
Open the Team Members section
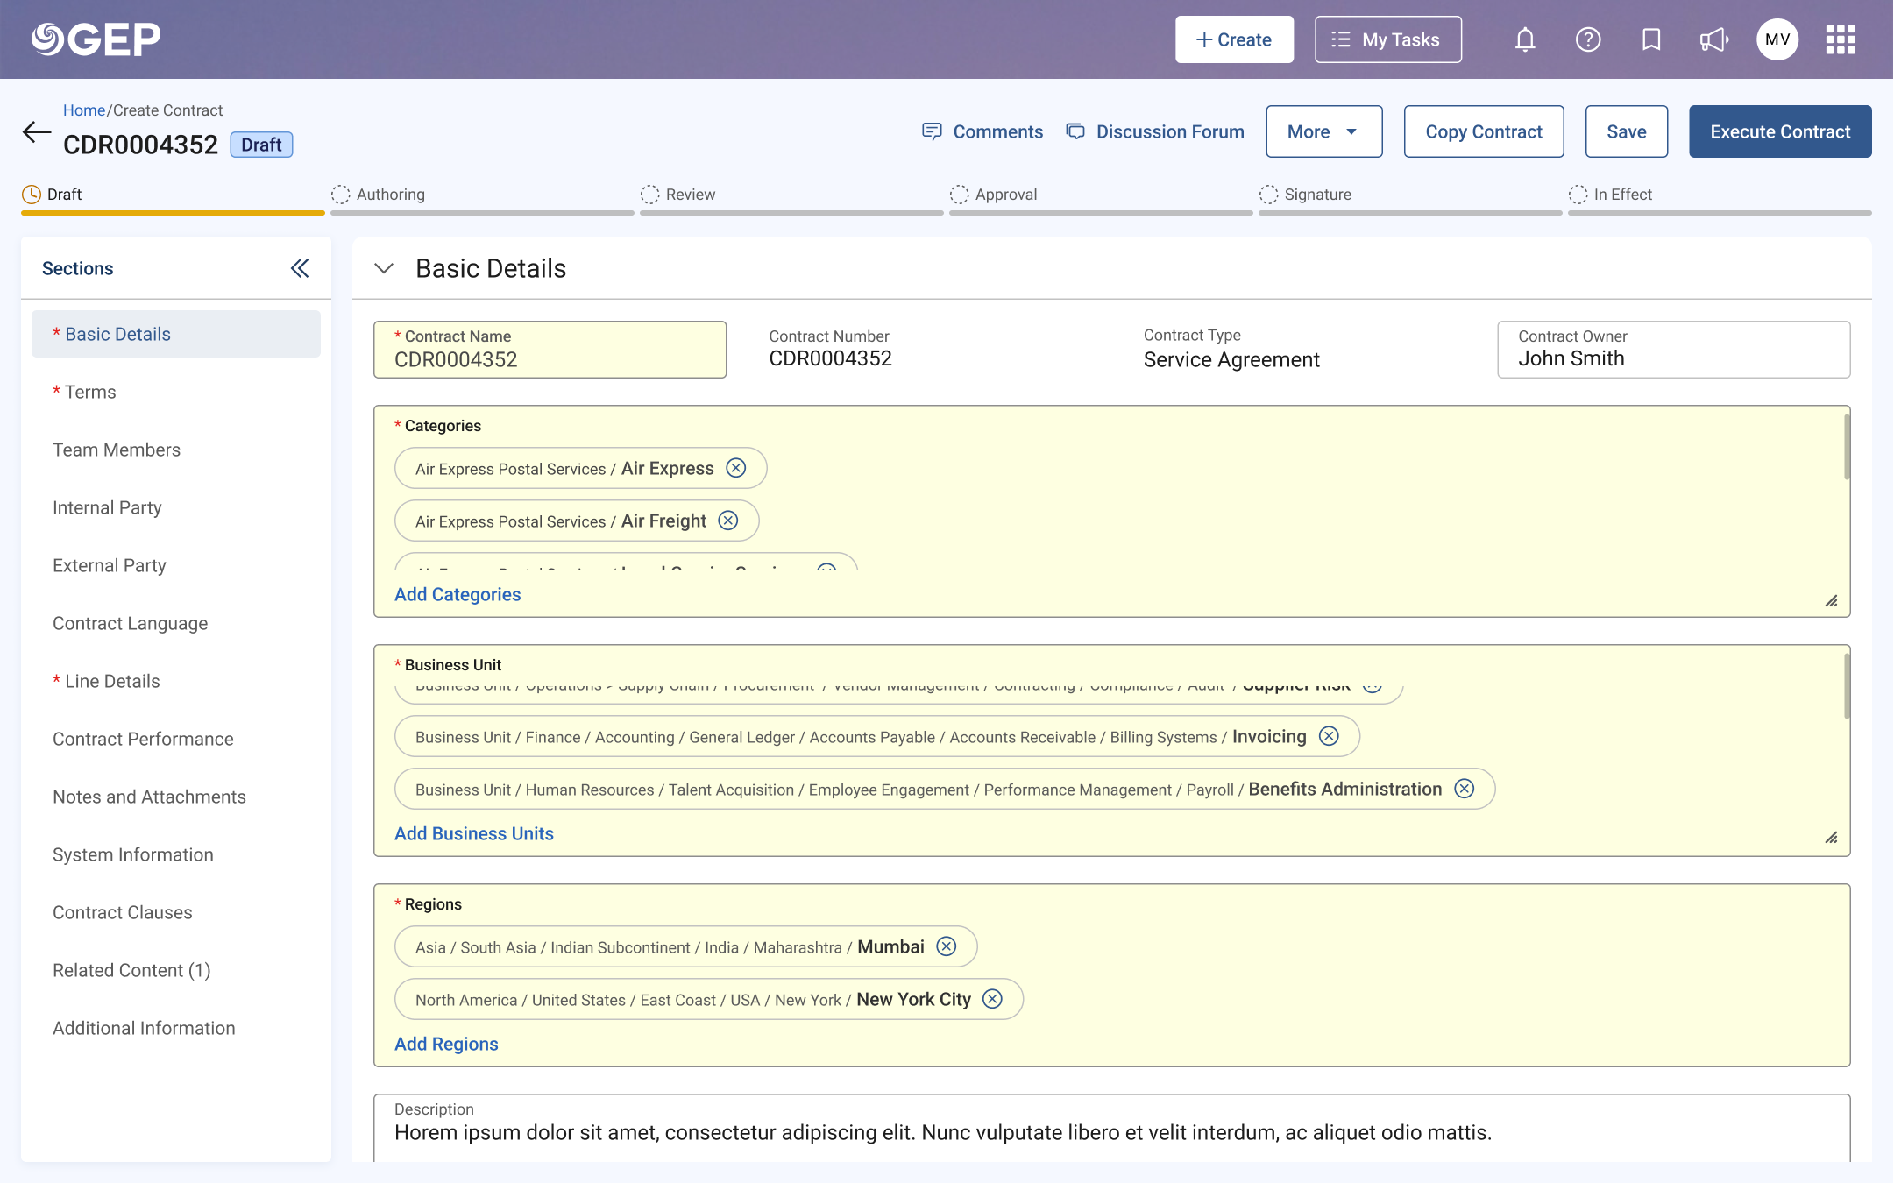pos(176,450)
